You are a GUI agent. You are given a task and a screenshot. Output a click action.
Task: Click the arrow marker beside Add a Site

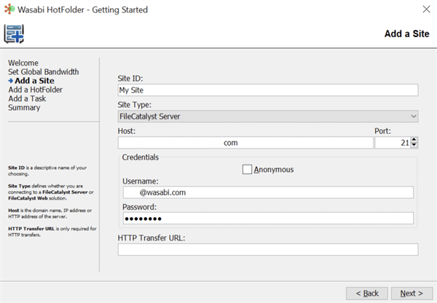point(11,81)
